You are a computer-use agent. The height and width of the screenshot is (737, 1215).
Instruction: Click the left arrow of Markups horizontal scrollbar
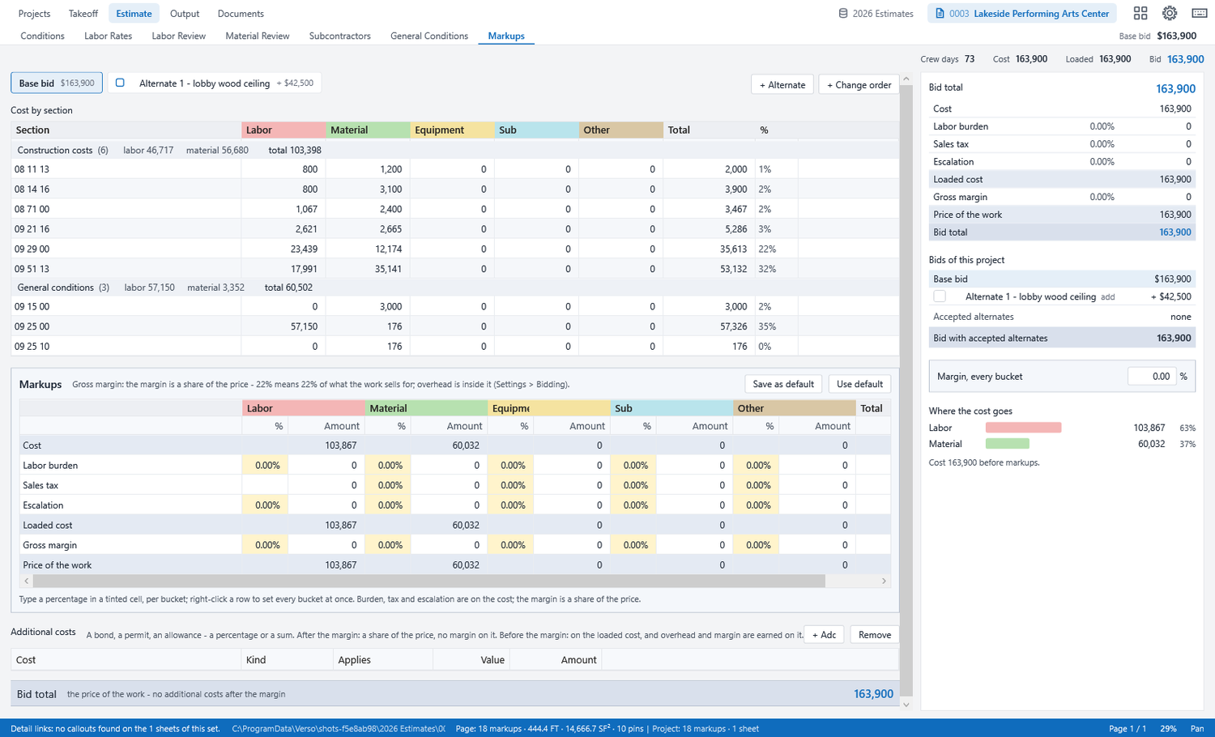click(x=27, y=582)
